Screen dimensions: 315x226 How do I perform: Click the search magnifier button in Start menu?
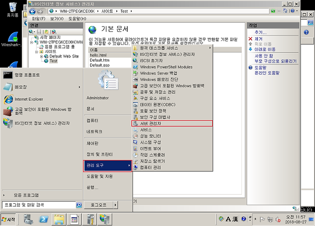[x=79, y=205]
